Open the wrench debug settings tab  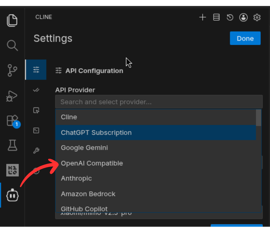36,150
